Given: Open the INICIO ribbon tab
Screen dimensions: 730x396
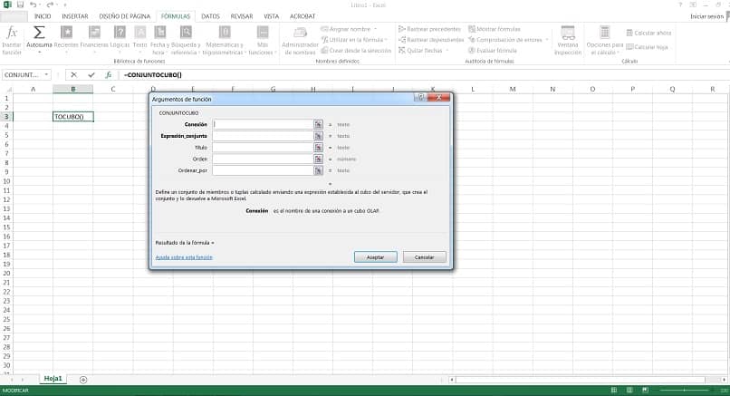Looking at the screenshot, I should pos(43,16).
